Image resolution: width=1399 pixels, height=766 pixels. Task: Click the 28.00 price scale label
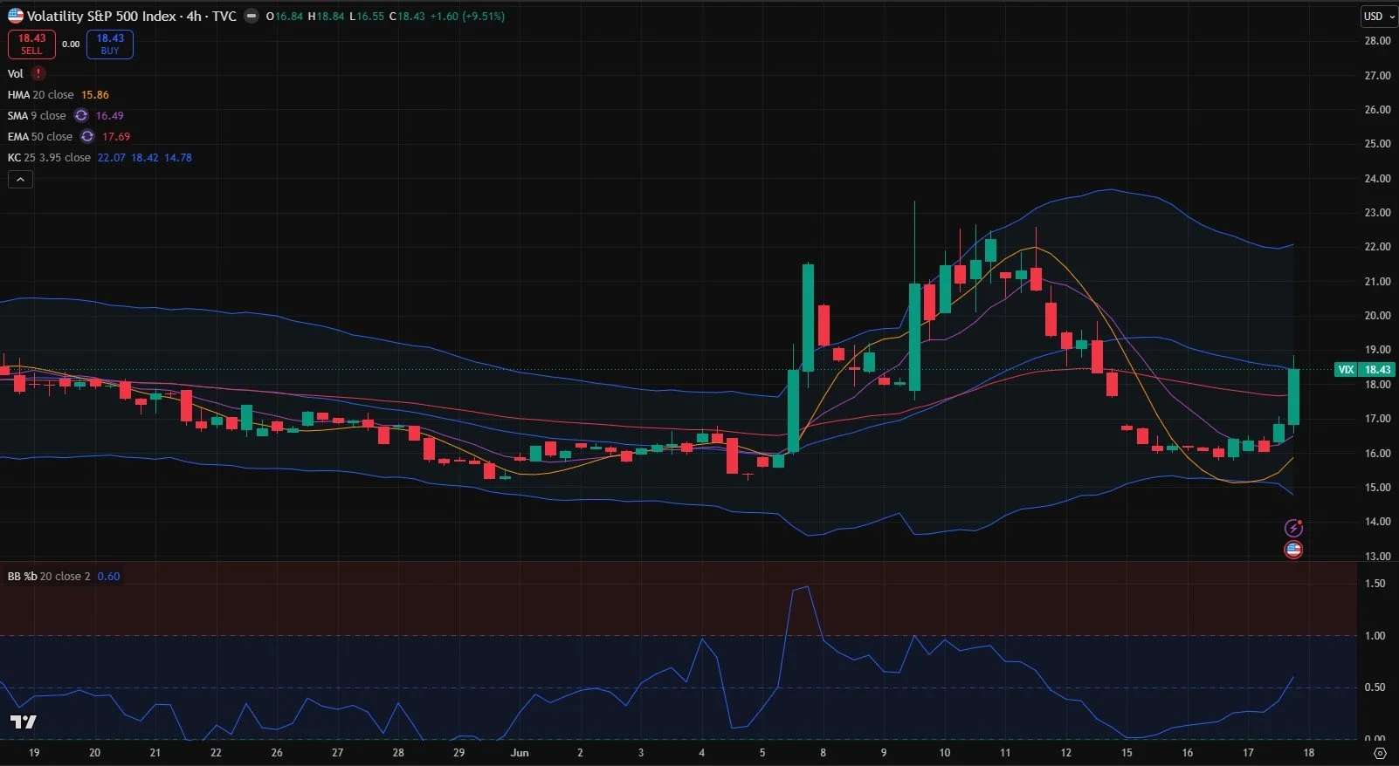point(1377,41)
